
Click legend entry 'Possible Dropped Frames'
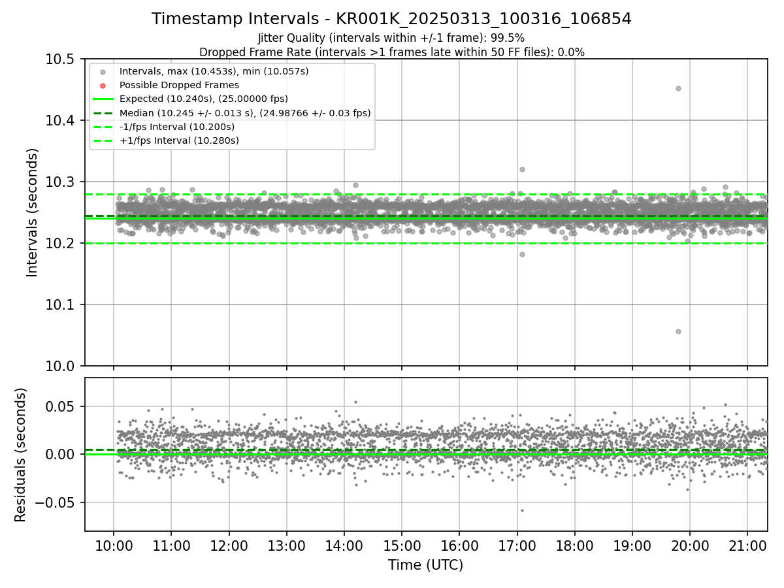click(x=179, y=85)
